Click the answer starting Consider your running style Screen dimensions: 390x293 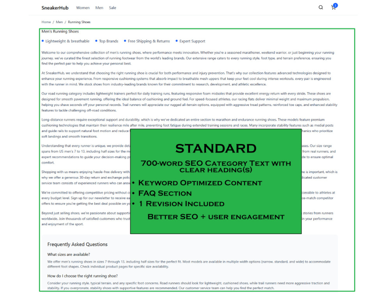coord(188,286)
